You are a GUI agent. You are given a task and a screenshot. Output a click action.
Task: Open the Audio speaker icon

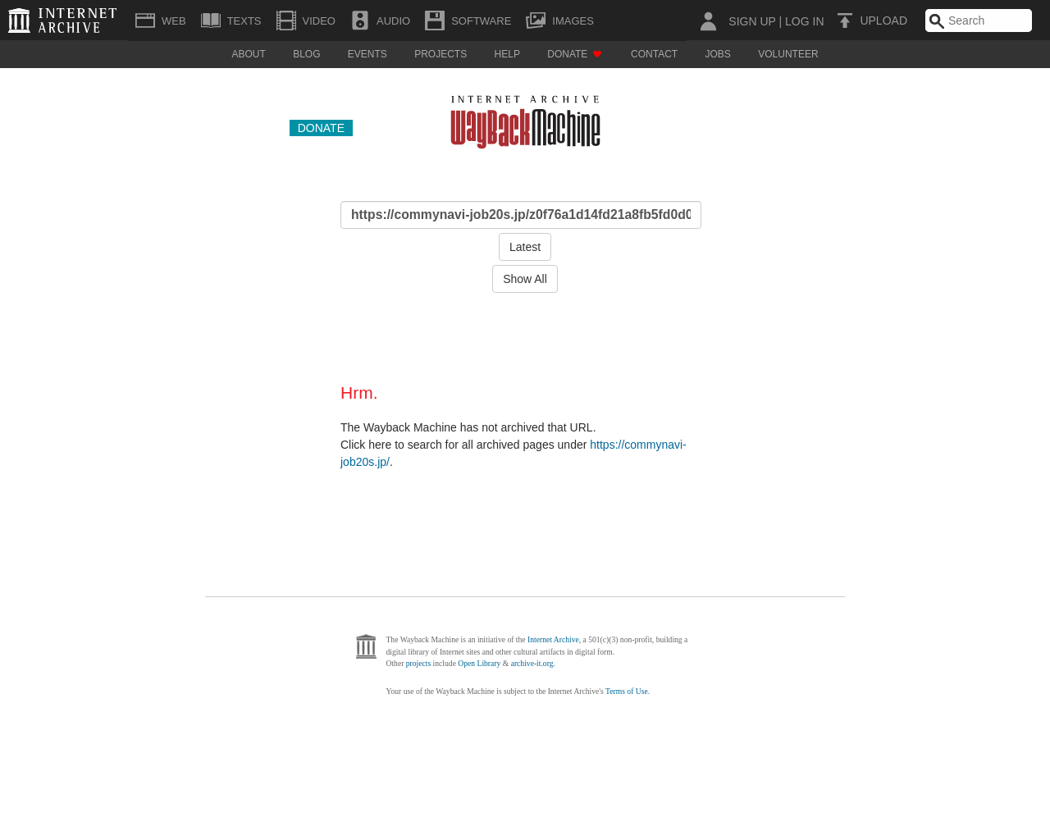click(x=360, y=21)
